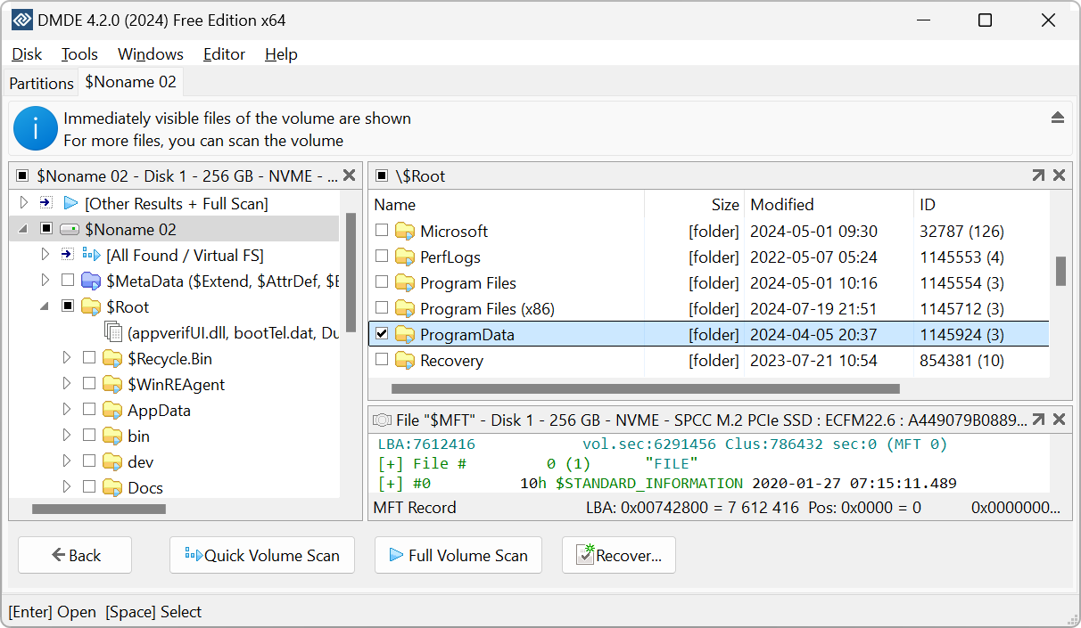Switch to the Partitions tab
Screen dimensions: 1081x628
pyautogui.click(x=40, y=82)
